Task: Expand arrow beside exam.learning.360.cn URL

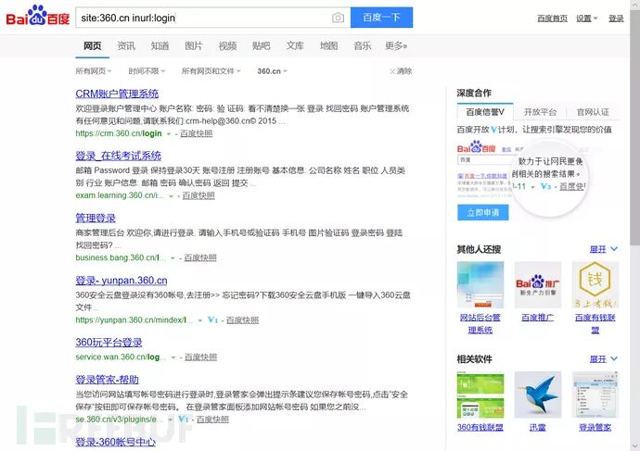Action: pyautogui.click(x=171, y=196)
